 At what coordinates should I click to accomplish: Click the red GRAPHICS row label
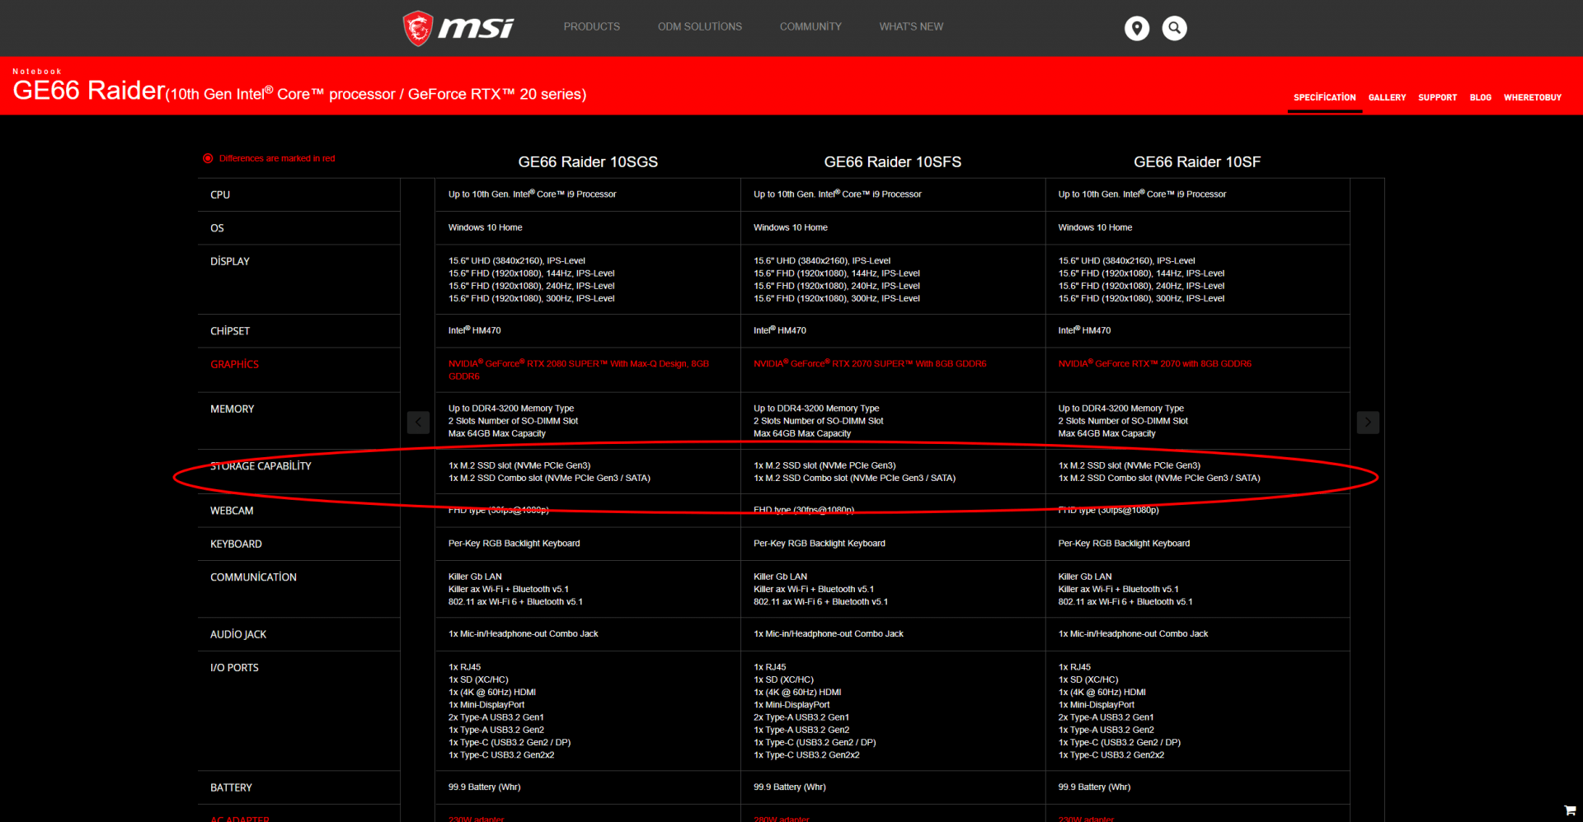234,364
